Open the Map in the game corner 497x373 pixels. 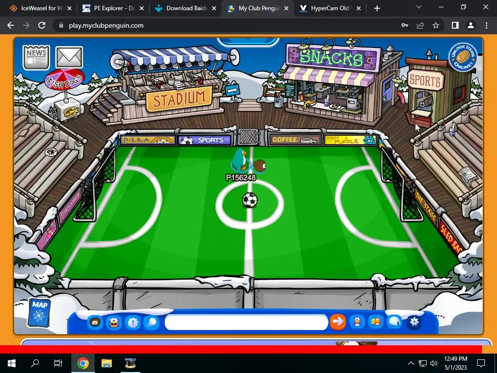[x=39, y=312]
